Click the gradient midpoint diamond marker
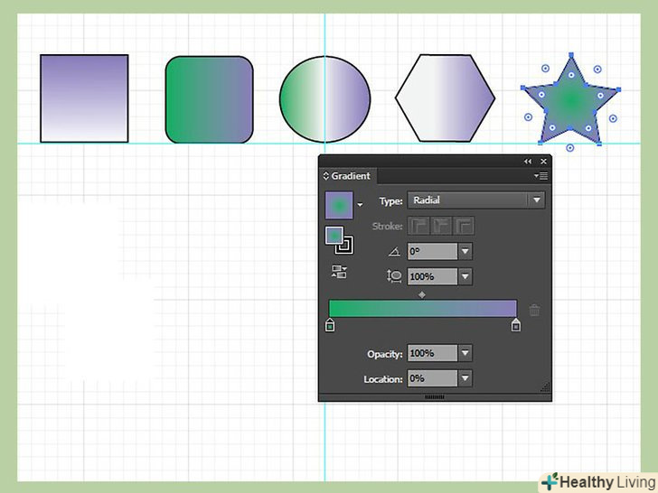Viewport: 658px width, 493px height. pos(422,295)
